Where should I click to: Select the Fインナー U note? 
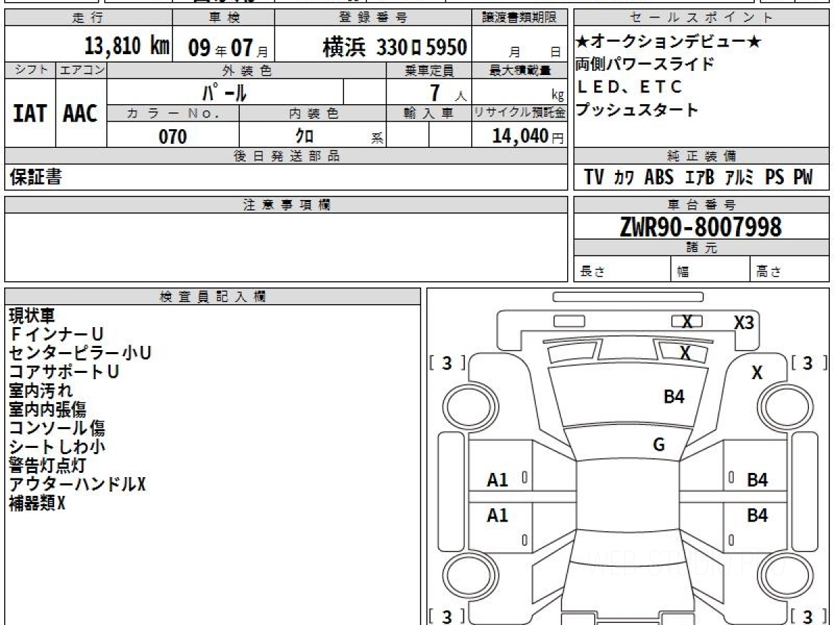pyautogui.click(x=56, y=334)
